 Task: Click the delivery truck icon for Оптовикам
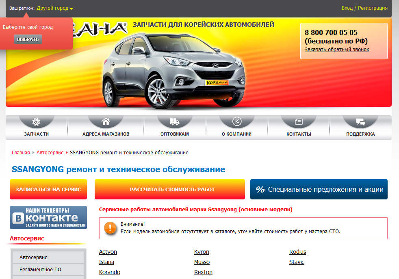click(175, 122)
